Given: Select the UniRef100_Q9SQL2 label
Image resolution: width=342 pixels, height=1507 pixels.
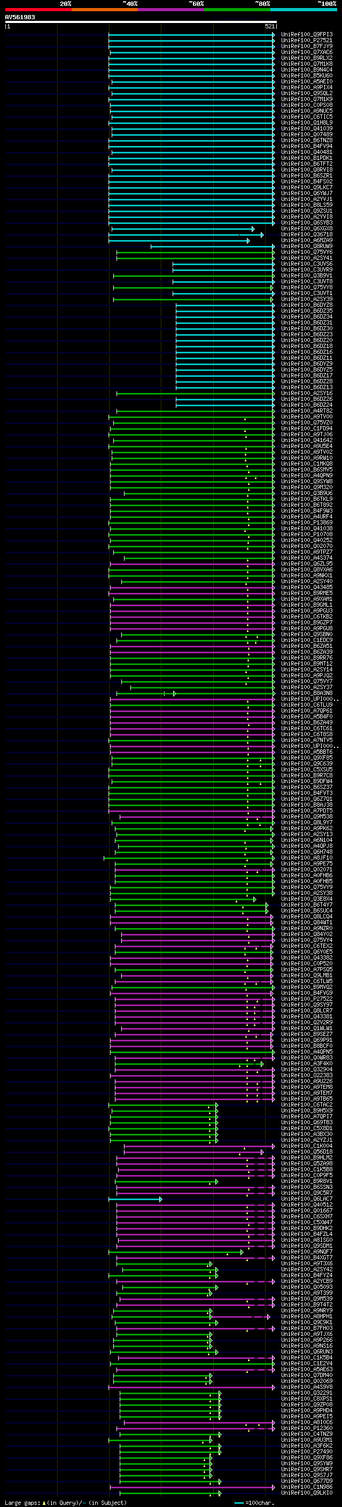Looking at the screenshot, I should pos(307,93).
